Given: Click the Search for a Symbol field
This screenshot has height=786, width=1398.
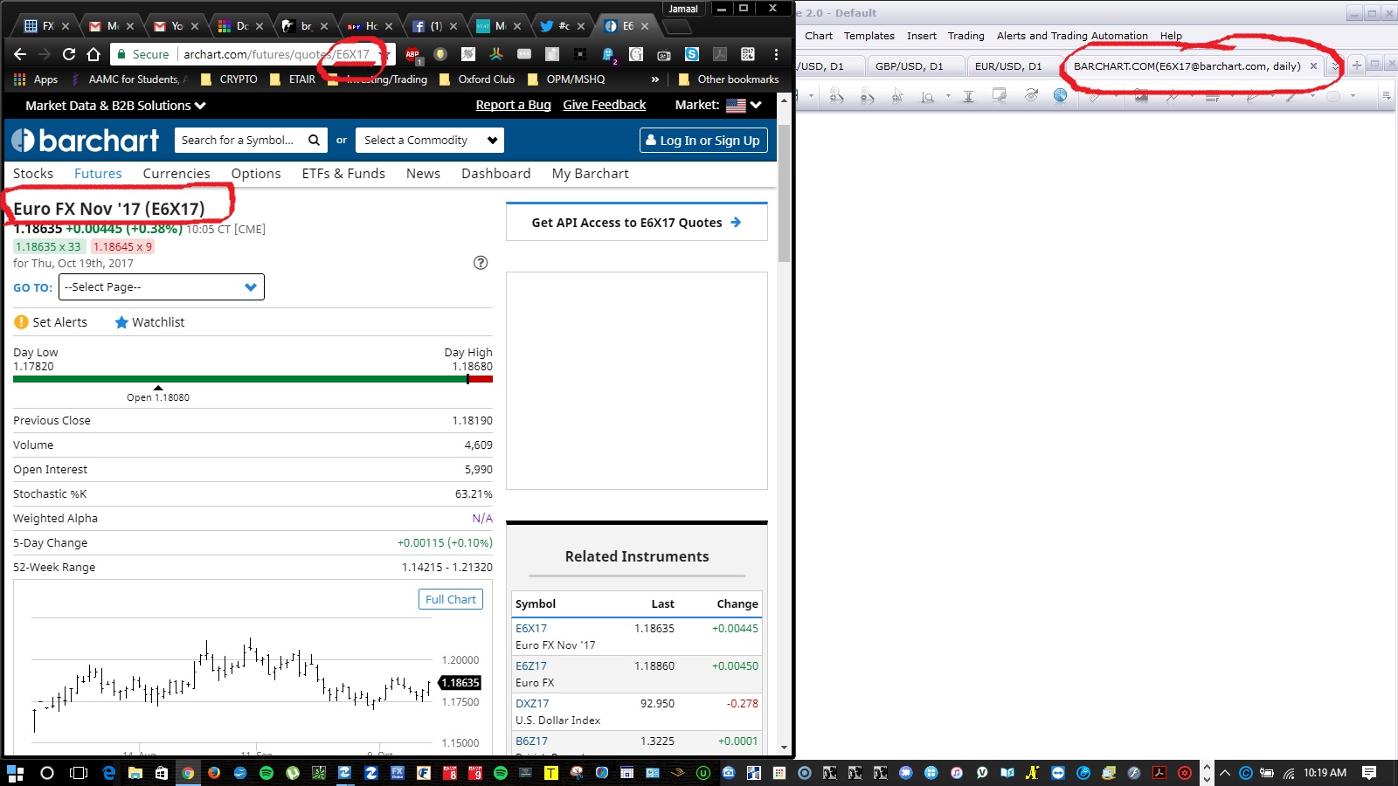Looking at the screenshot, I should pos(239,140).
